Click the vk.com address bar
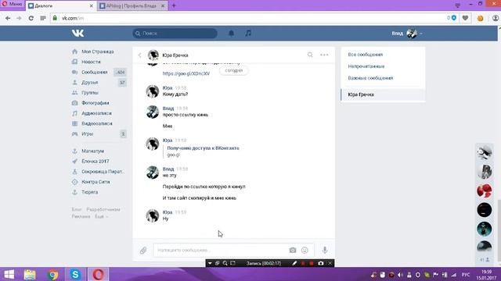This screenshot has width=501, height=281. [x=249, y=18]
